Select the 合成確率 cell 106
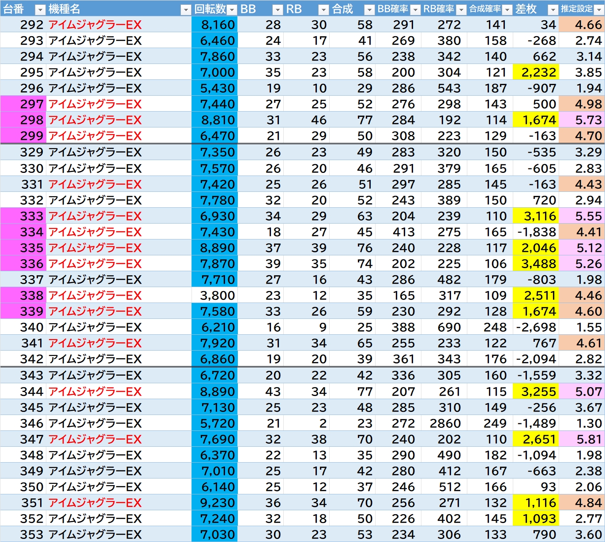 (x=490, y=264)
